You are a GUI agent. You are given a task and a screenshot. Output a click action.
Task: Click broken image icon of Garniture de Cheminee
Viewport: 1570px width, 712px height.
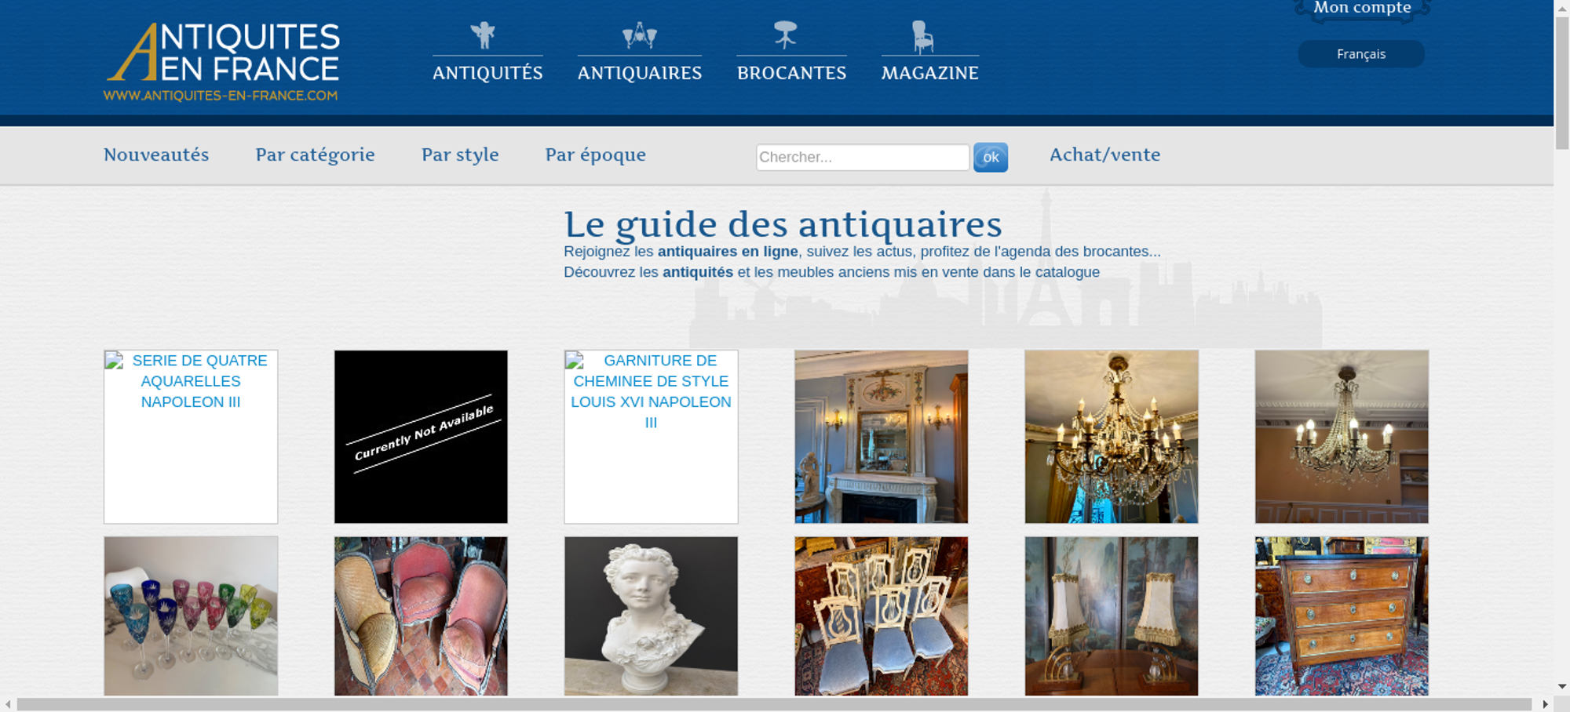[575, 361]
